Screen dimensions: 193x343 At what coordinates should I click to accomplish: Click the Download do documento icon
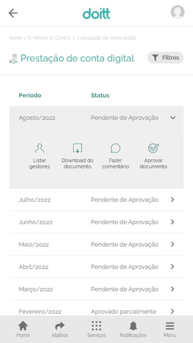tap(77, 148)
